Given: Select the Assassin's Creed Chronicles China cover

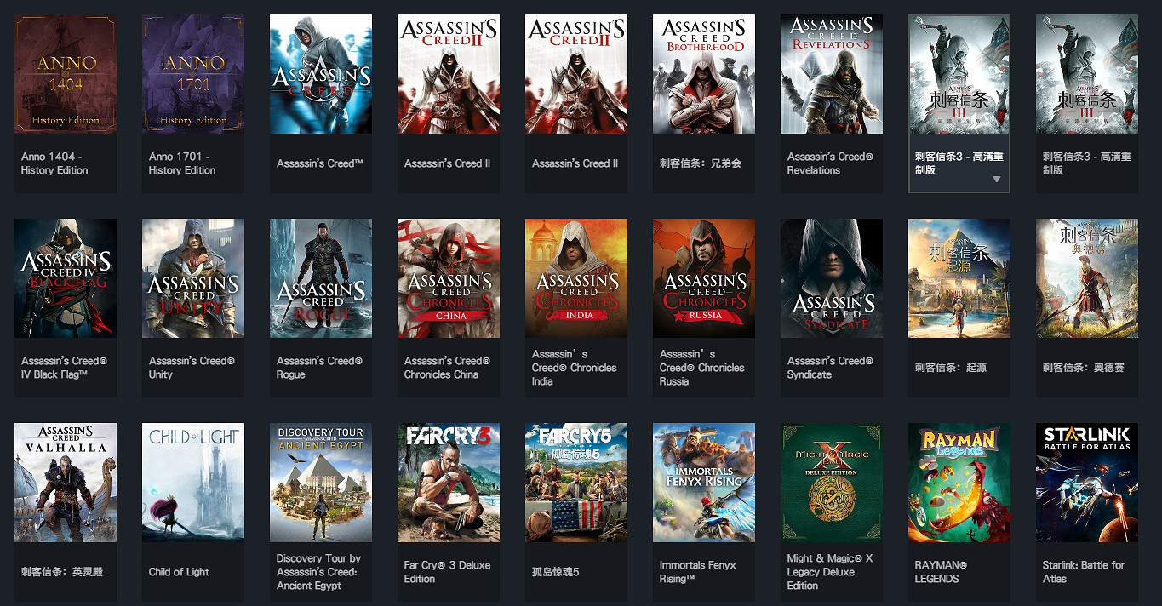Looking at the screenshot, I should [449, 278].
